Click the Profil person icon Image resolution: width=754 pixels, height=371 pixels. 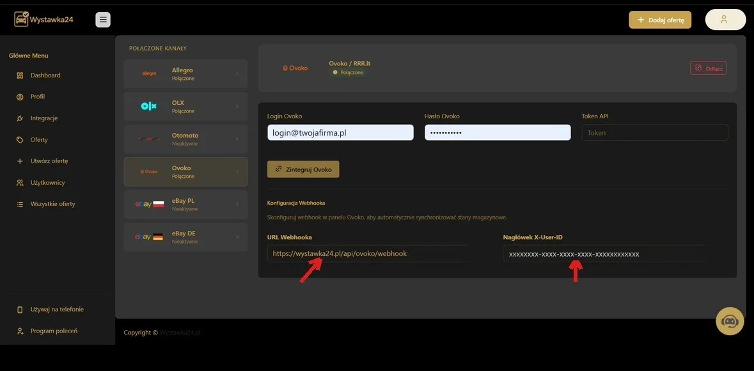(20, 97)
